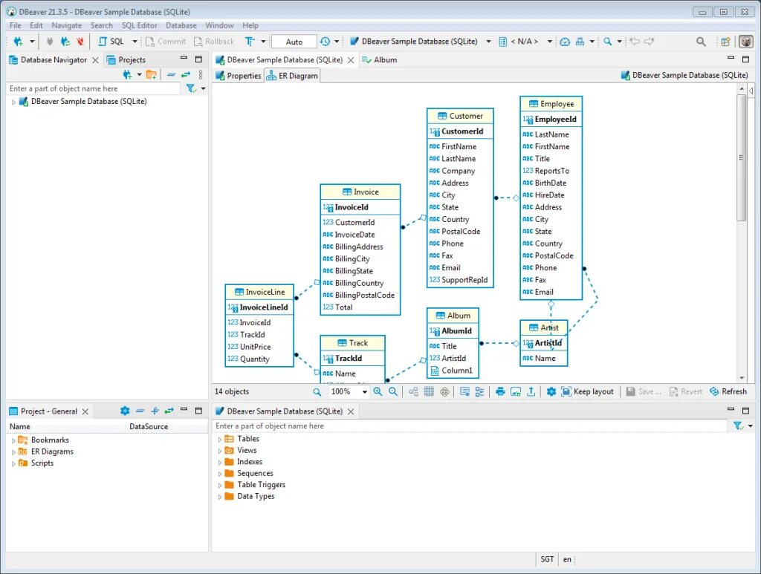Switch to the Projects tab
This screenshot has width=761, height=574.
coord(126,59)
